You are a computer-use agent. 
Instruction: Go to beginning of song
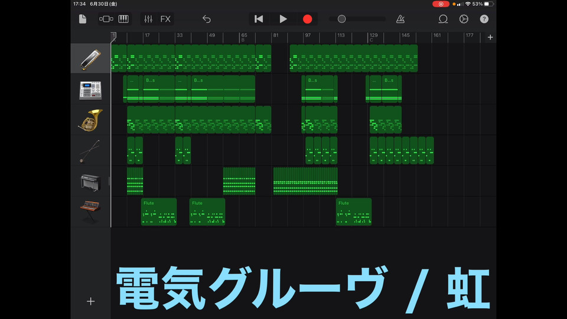[x=259, y=19]
